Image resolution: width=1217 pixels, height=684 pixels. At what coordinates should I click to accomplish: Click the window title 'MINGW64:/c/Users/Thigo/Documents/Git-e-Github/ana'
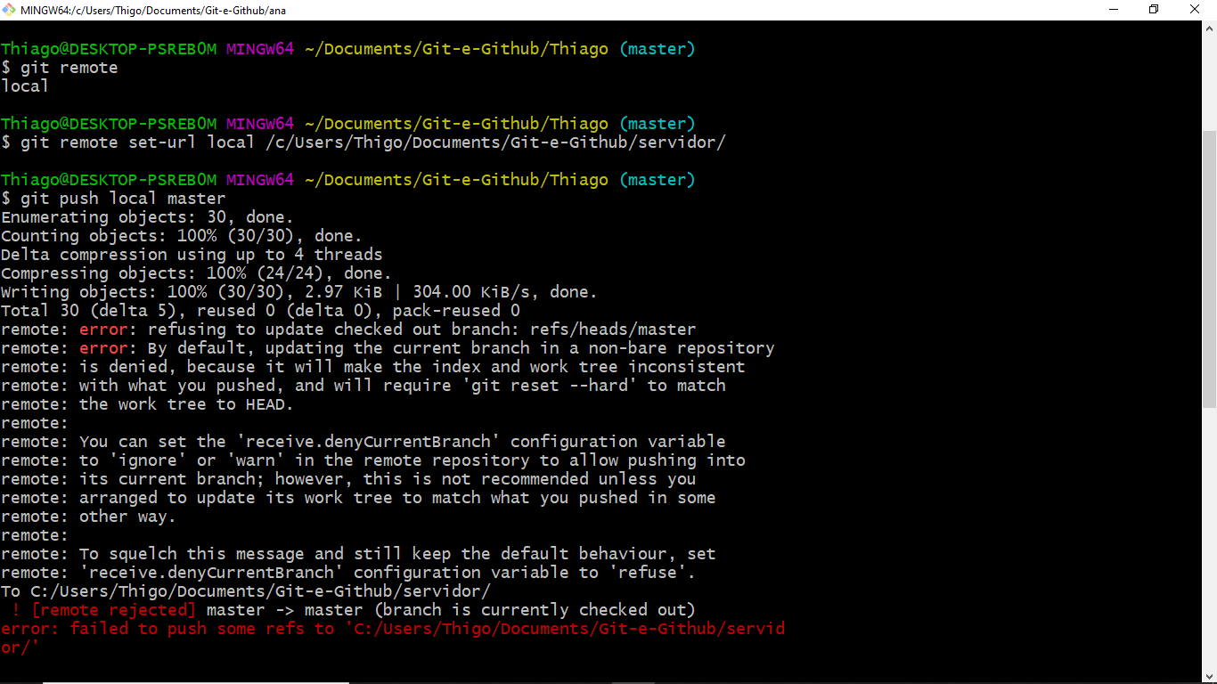153,10
